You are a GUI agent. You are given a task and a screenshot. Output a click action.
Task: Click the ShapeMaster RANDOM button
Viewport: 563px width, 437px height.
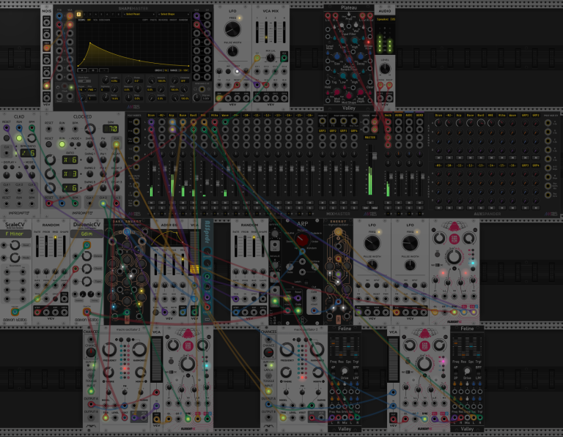pos(183,20)
